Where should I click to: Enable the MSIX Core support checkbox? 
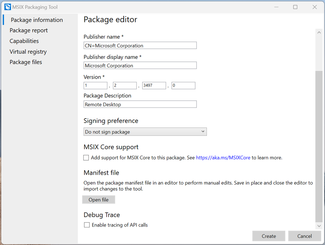(x=86, y=158)
